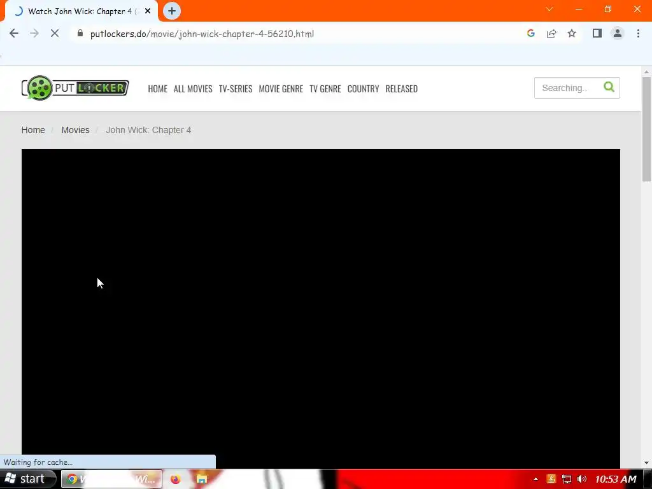Open the orange security tray icon
The image size is (652, 489).
(551, 479)
